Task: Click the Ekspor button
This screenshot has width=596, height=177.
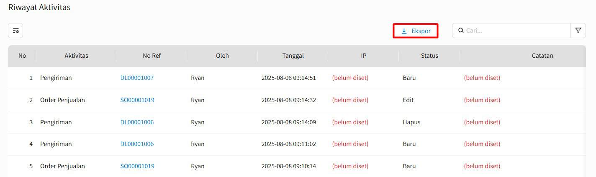Action: (416, 31)
